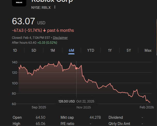Select the 6M time range tab

71,50
